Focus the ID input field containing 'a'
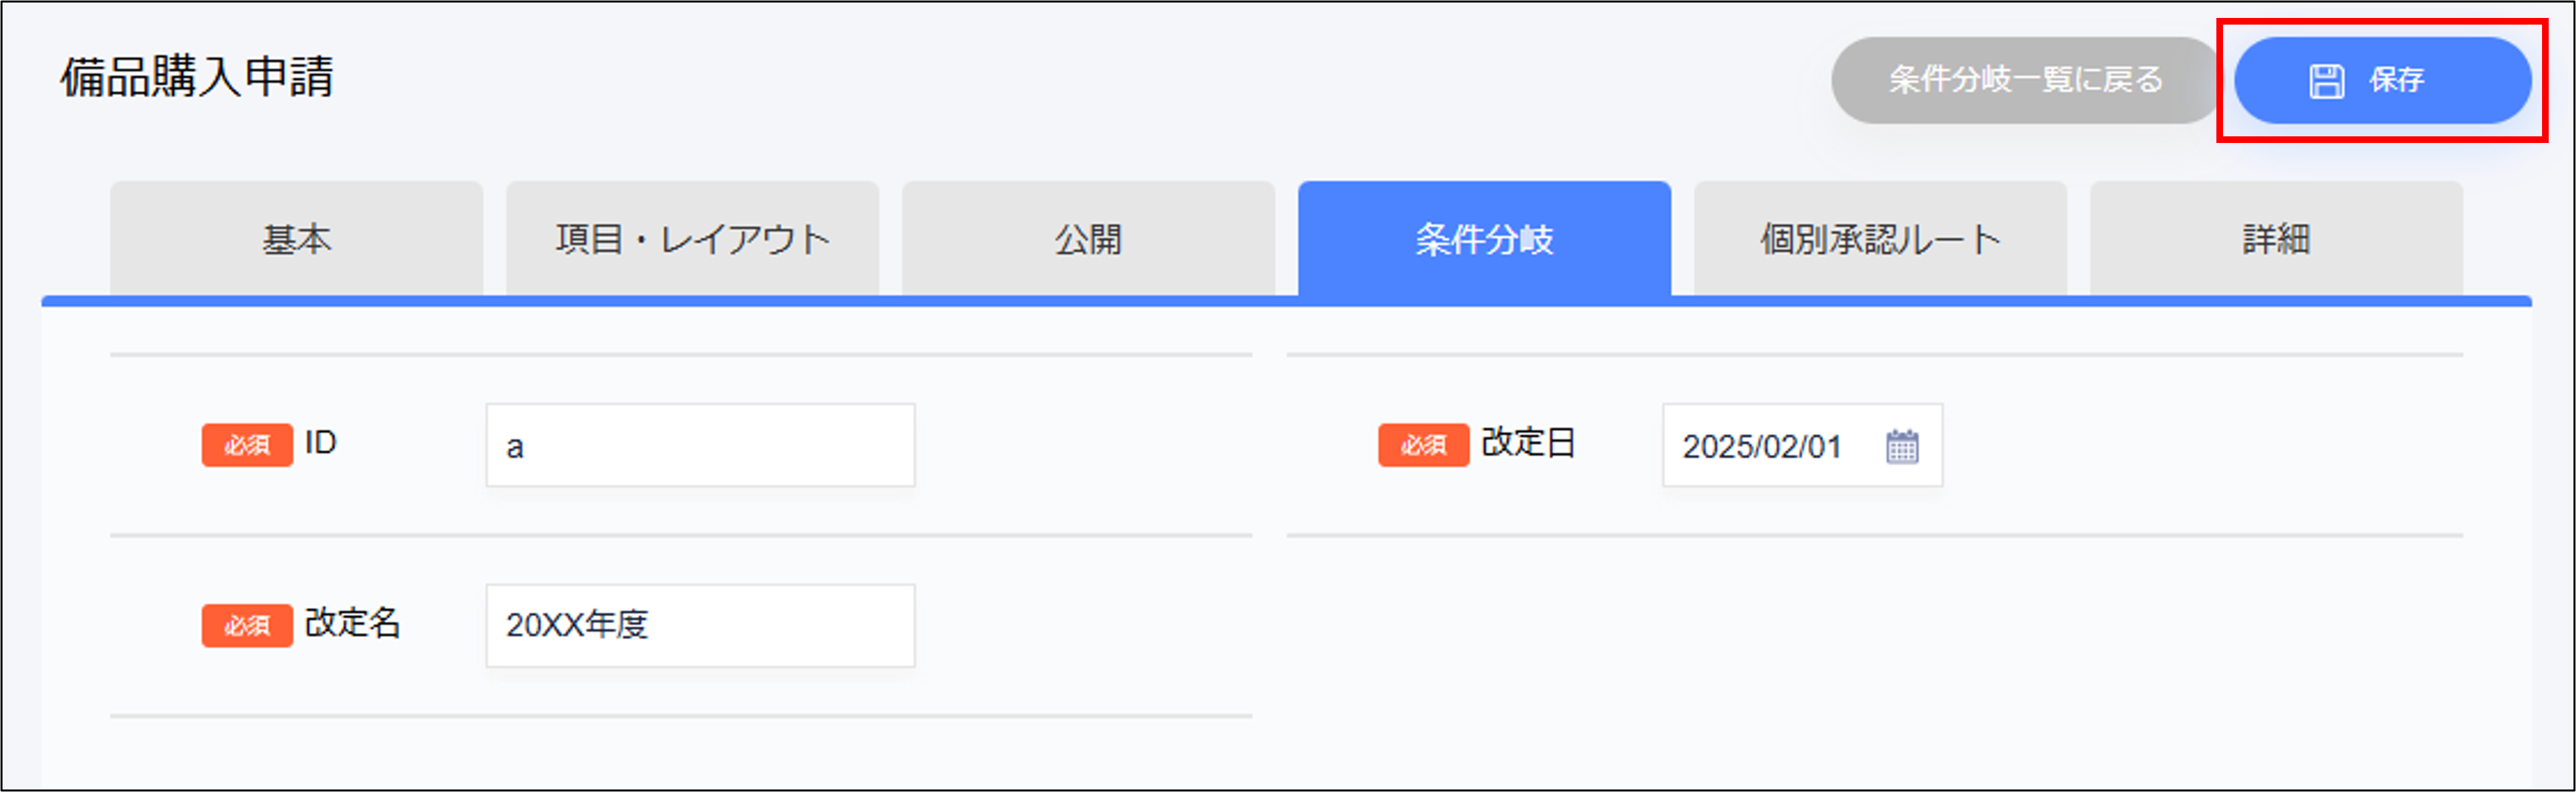Screen dimensions: 2576x792 click(x=700, y=446)
